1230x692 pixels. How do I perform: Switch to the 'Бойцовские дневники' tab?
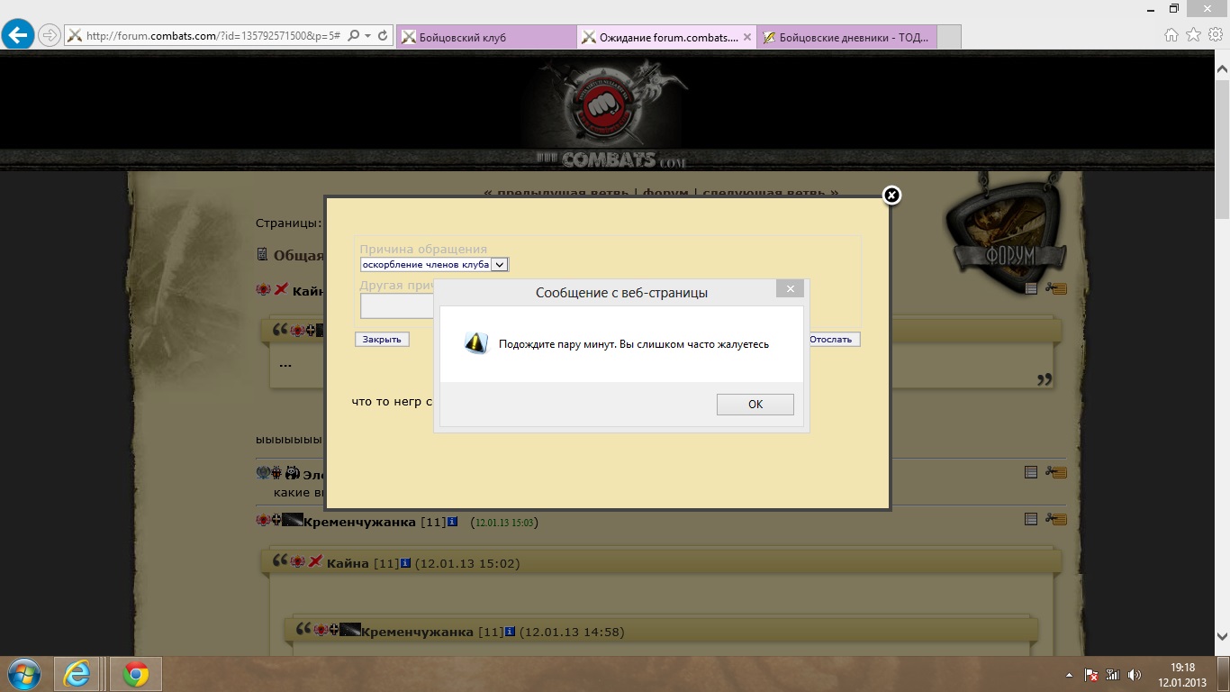846,37
